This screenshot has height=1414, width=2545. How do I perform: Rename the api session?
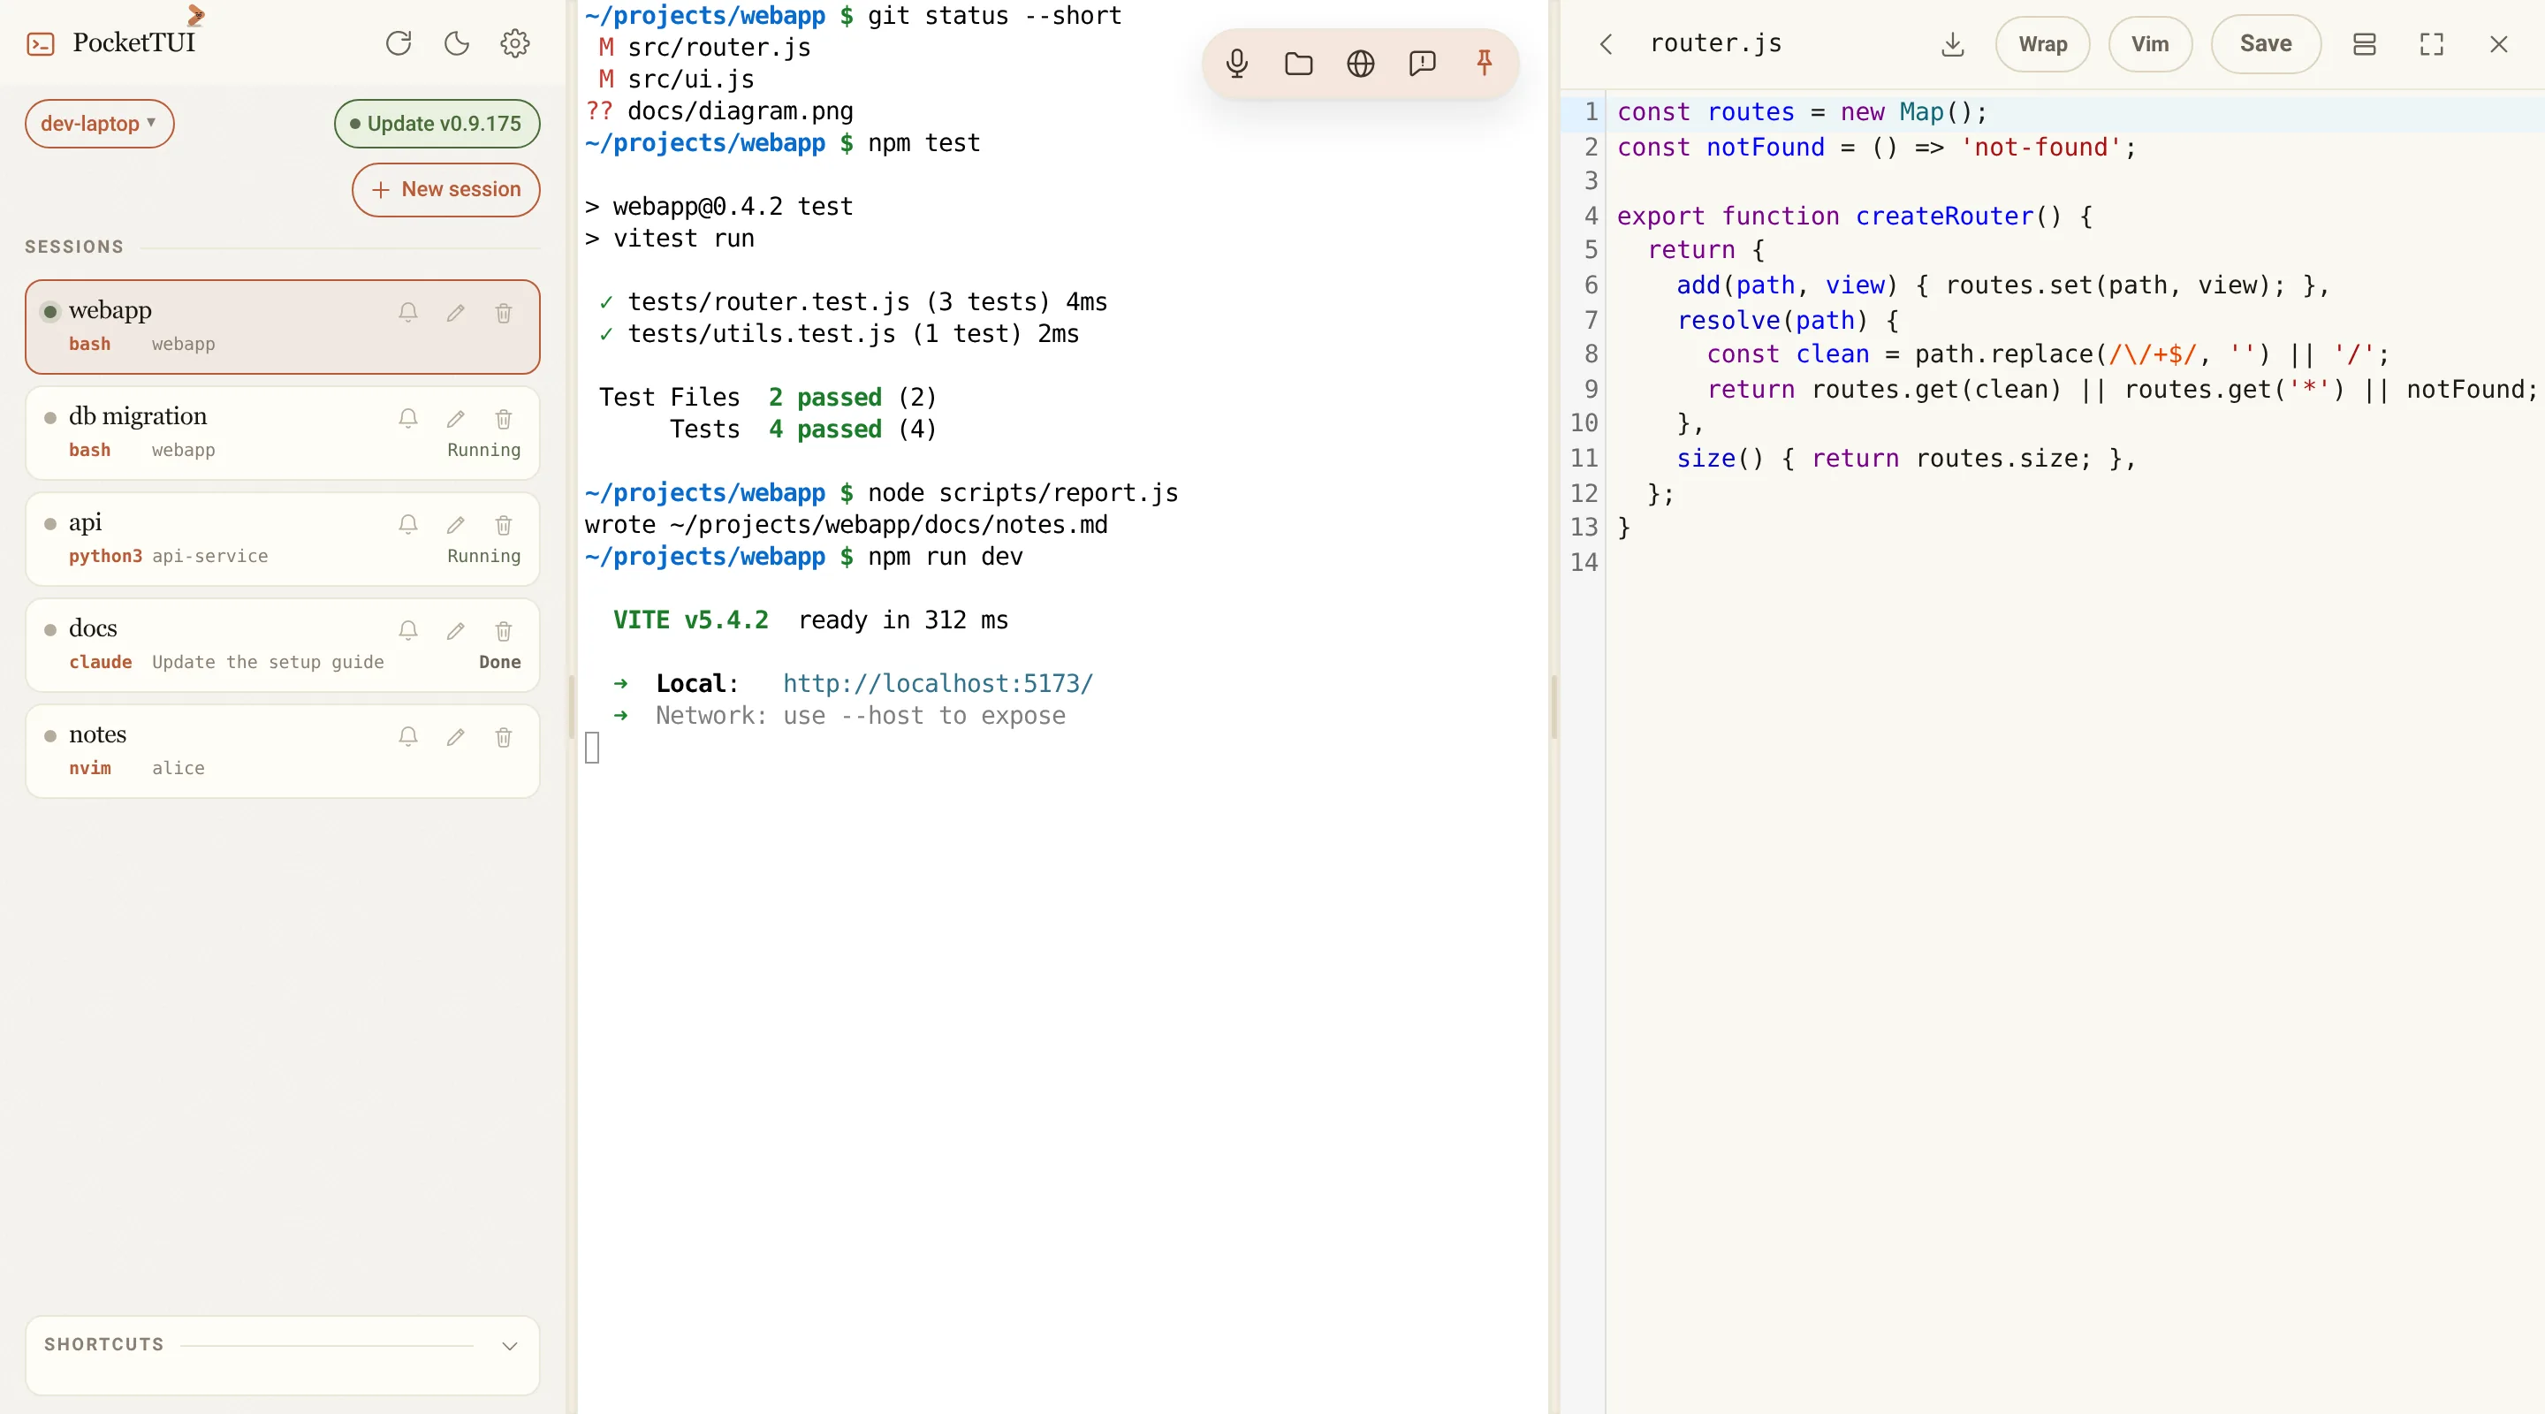(455, 525)
